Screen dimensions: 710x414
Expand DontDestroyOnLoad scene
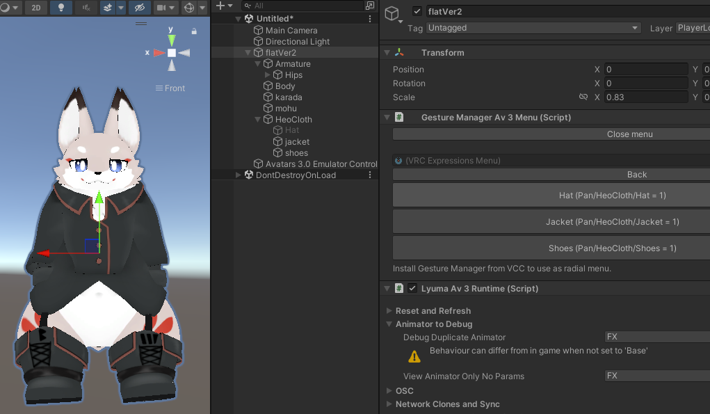[x=239, y=175]
